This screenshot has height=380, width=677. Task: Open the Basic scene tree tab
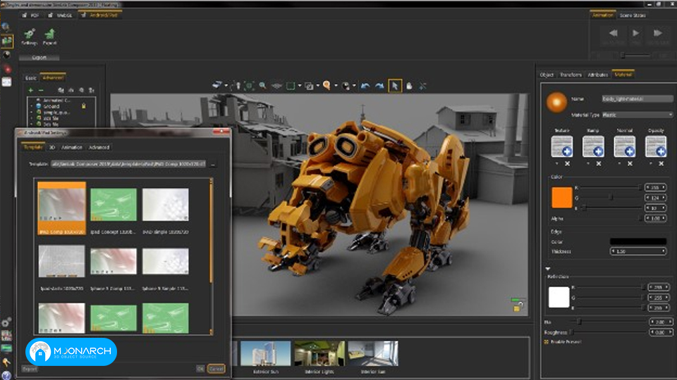click(30, 78)
